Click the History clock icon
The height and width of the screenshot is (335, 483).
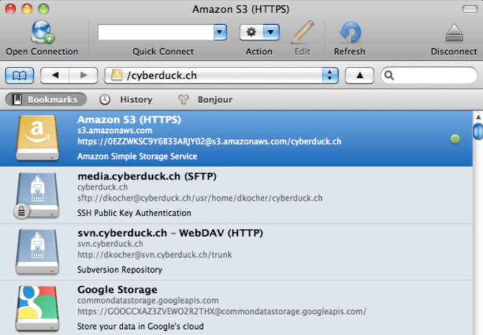104,100
